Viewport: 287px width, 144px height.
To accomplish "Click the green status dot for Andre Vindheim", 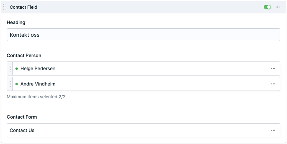I will (x=17, y=84).
